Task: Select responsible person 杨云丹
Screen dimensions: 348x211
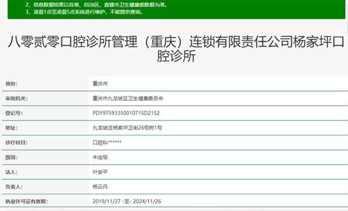Action: point(100,187)
